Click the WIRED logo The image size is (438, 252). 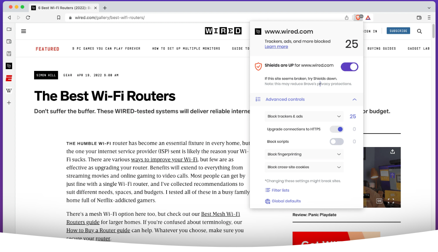click(223, 31)
